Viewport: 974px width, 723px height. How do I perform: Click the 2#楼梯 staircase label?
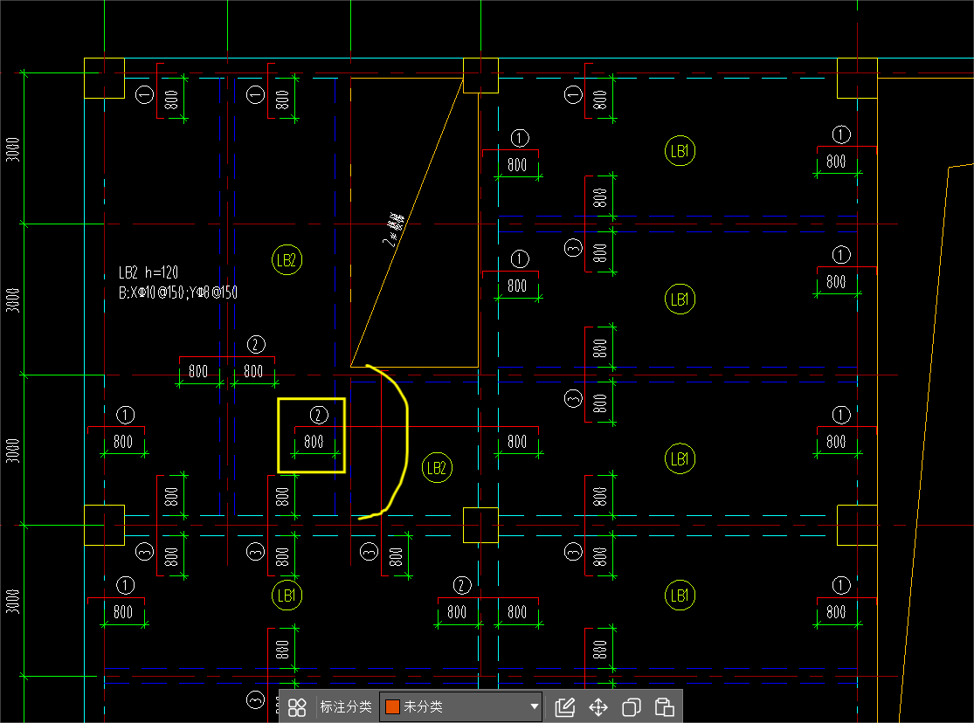(x=394, y=229)
